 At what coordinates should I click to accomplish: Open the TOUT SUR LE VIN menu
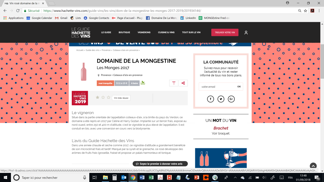coord(191,32)
